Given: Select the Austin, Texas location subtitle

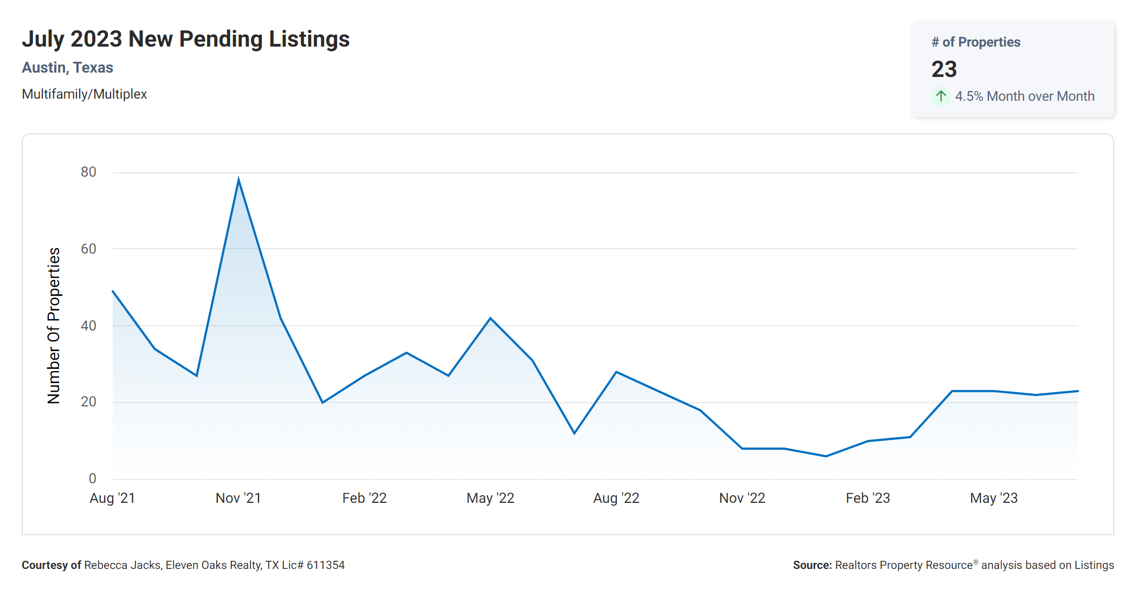Looking at the screenshot, I should pos(67,68).
